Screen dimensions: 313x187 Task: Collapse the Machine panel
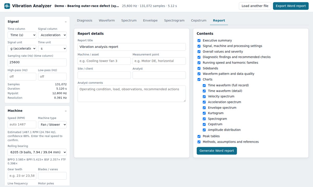point(66,111)
